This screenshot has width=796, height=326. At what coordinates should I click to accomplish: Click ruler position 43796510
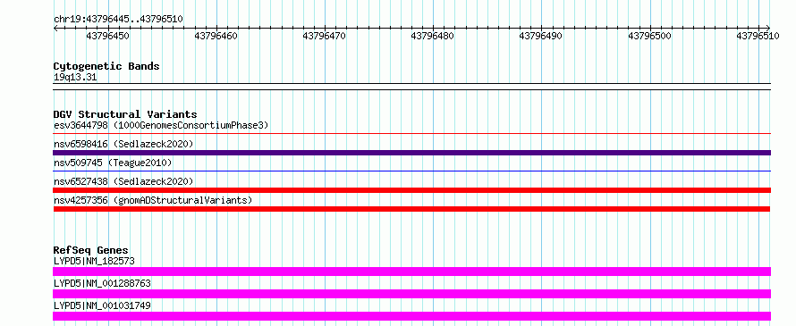pos(758,36)
